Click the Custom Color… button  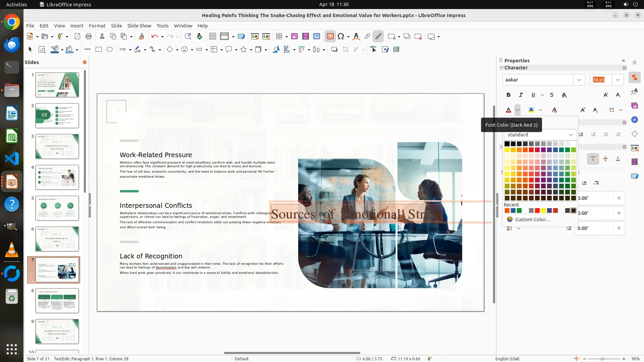point(532,220)
